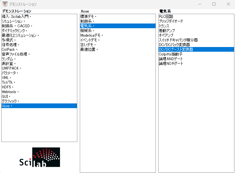Close the デモンストレーション window

pos(228,4)
